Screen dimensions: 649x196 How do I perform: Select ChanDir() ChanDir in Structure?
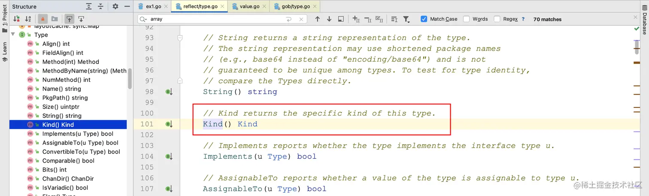point(68,178)
